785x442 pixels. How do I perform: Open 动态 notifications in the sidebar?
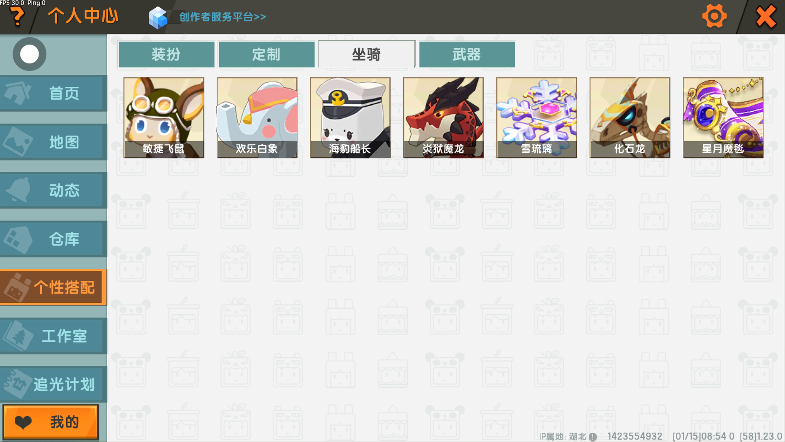[53, 190]
